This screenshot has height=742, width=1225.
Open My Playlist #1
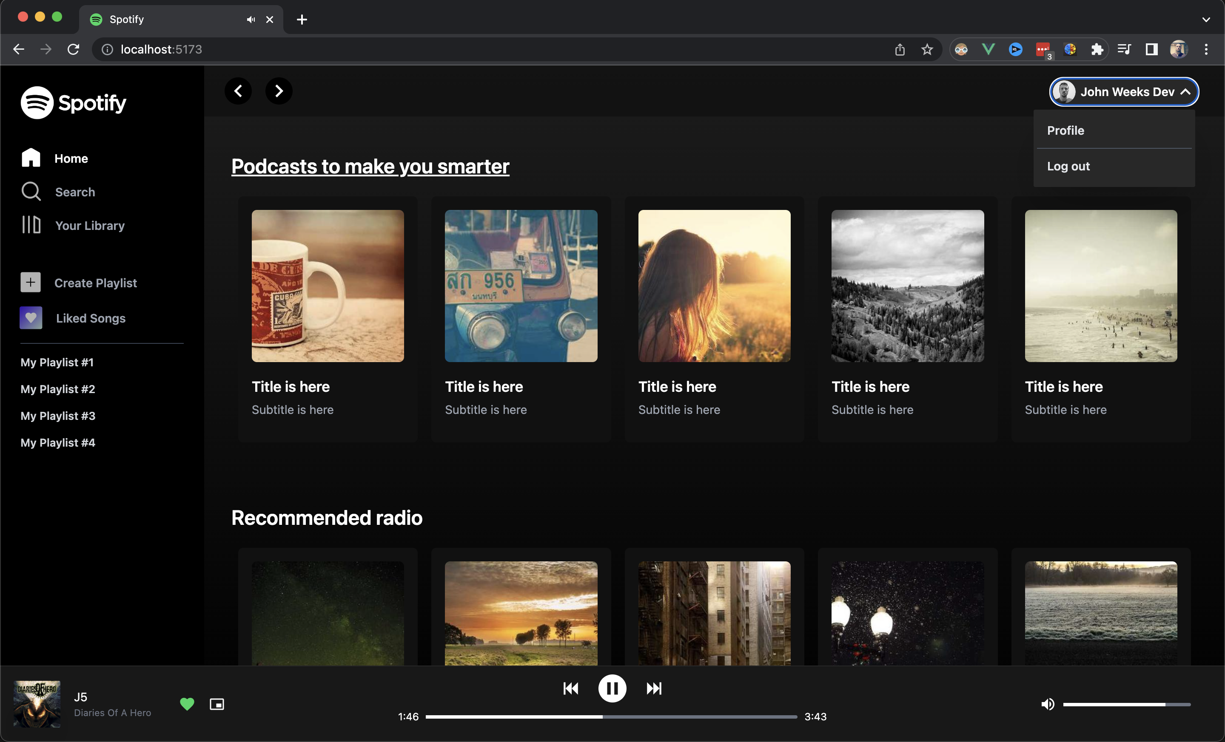point(57,363)
